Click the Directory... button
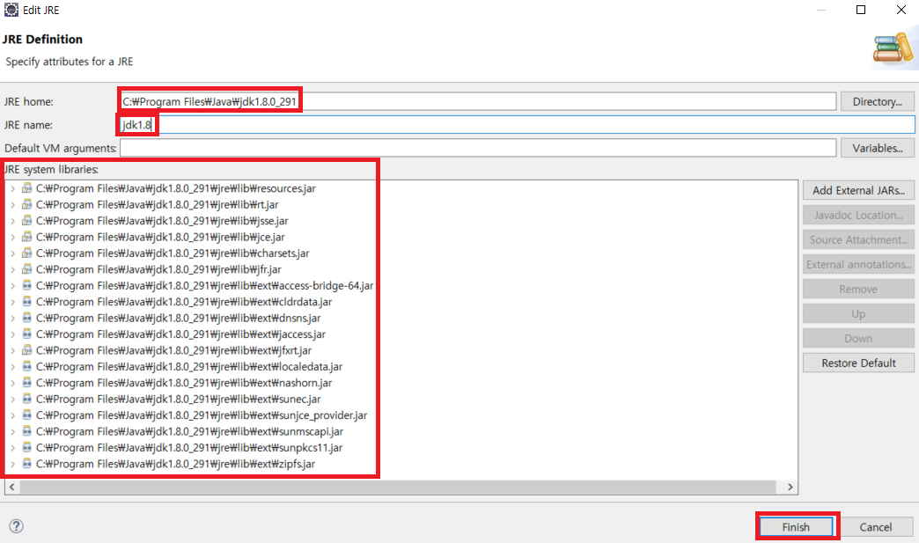919x543 pixels. pos(878,101)
